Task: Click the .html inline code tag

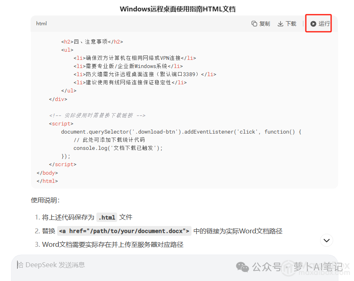Action: pos(107,217)
